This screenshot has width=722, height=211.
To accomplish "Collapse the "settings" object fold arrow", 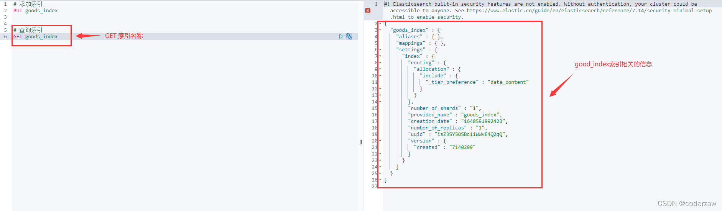I will (380, 50).
